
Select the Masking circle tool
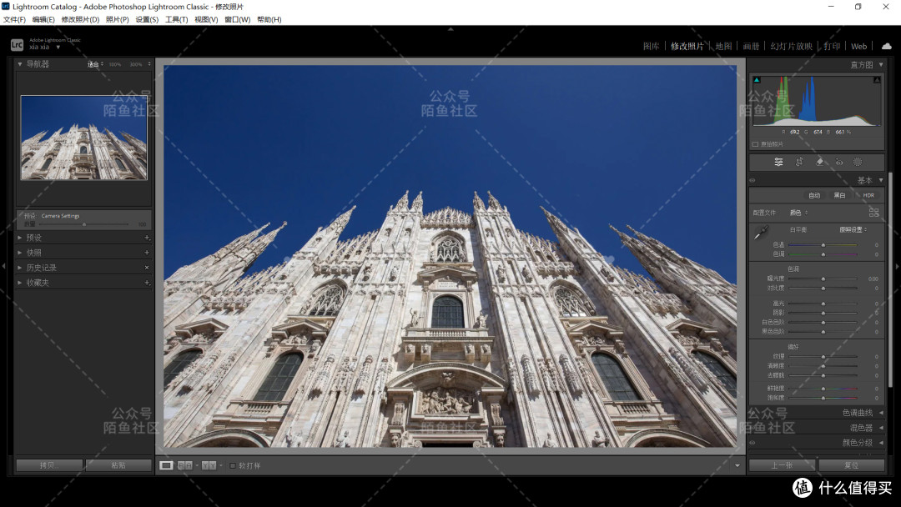point(858,162)
